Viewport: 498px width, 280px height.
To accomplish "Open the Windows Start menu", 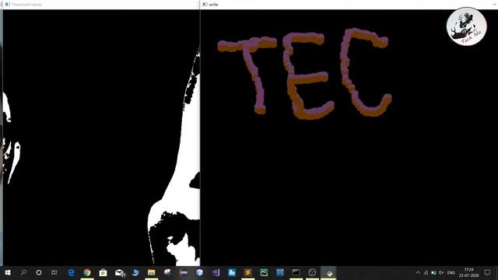I will [x=8, y=272].
